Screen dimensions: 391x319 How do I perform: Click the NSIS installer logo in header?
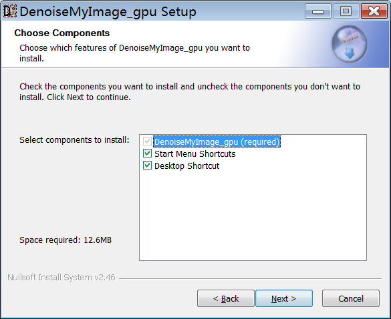(350, 44)
